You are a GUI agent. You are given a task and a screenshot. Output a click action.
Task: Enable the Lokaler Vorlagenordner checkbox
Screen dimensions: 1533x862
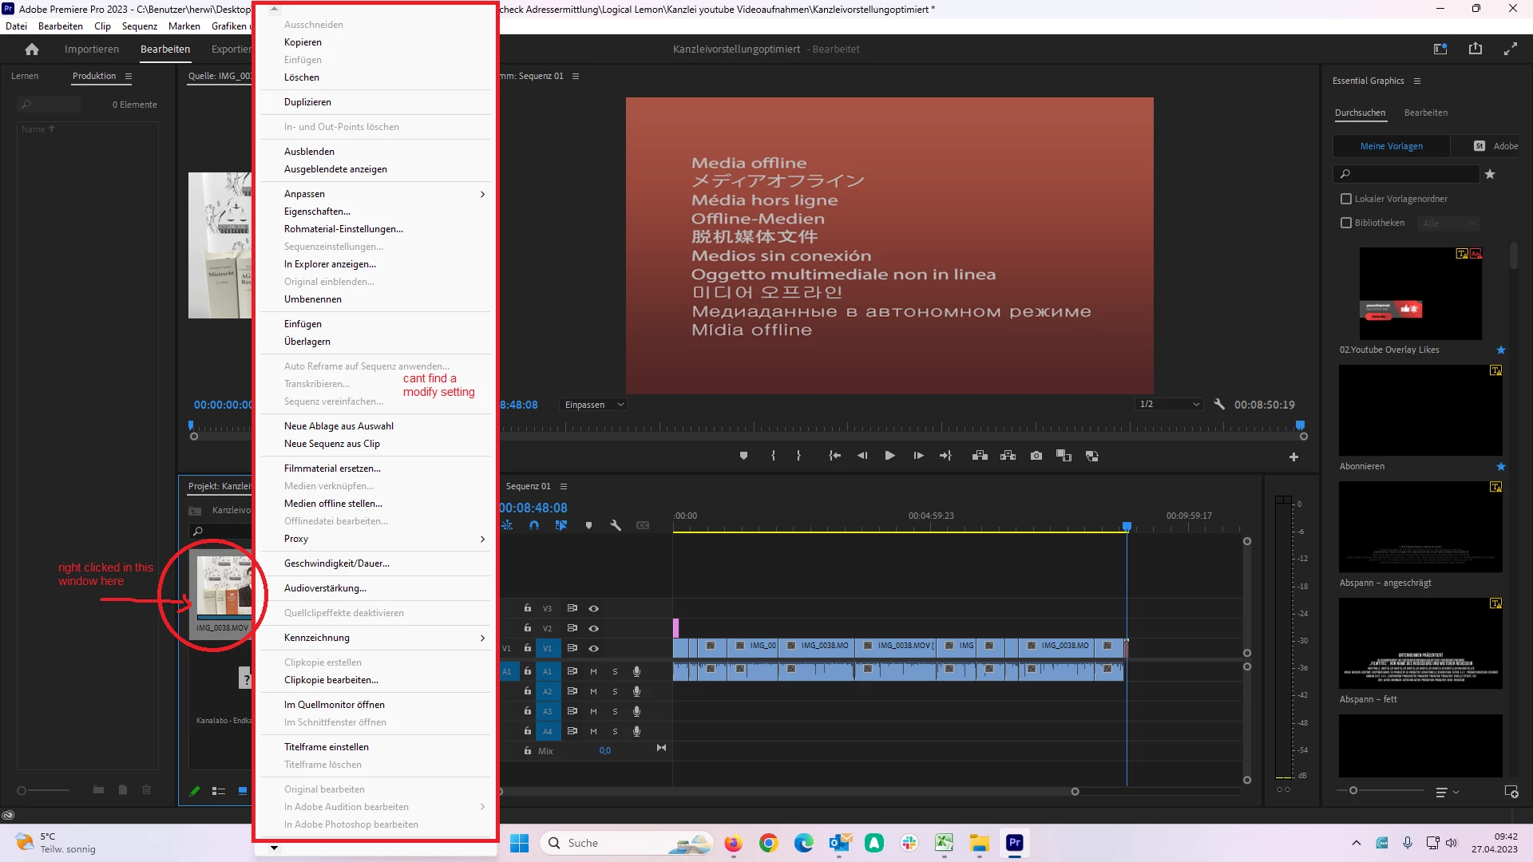click(1346, 199)
